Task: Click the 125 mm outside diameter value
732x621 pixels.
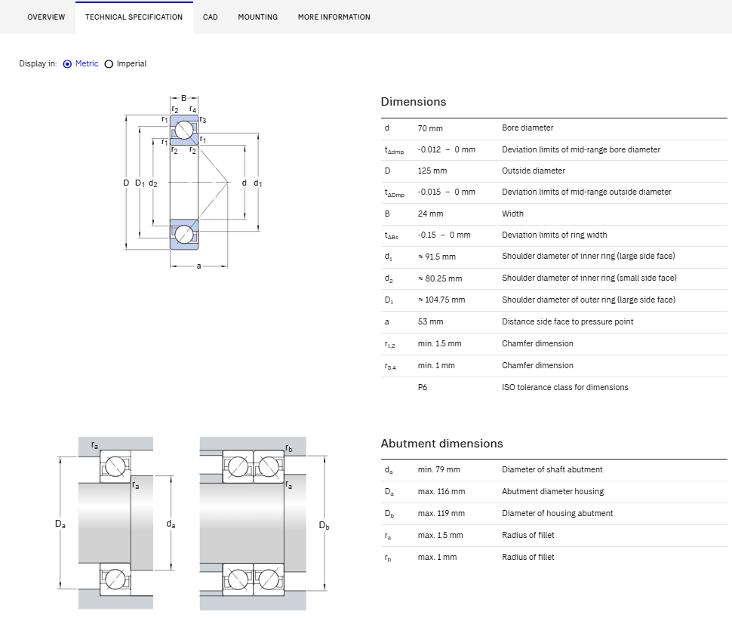Action: pyautogui.click(x=432, y=171)
